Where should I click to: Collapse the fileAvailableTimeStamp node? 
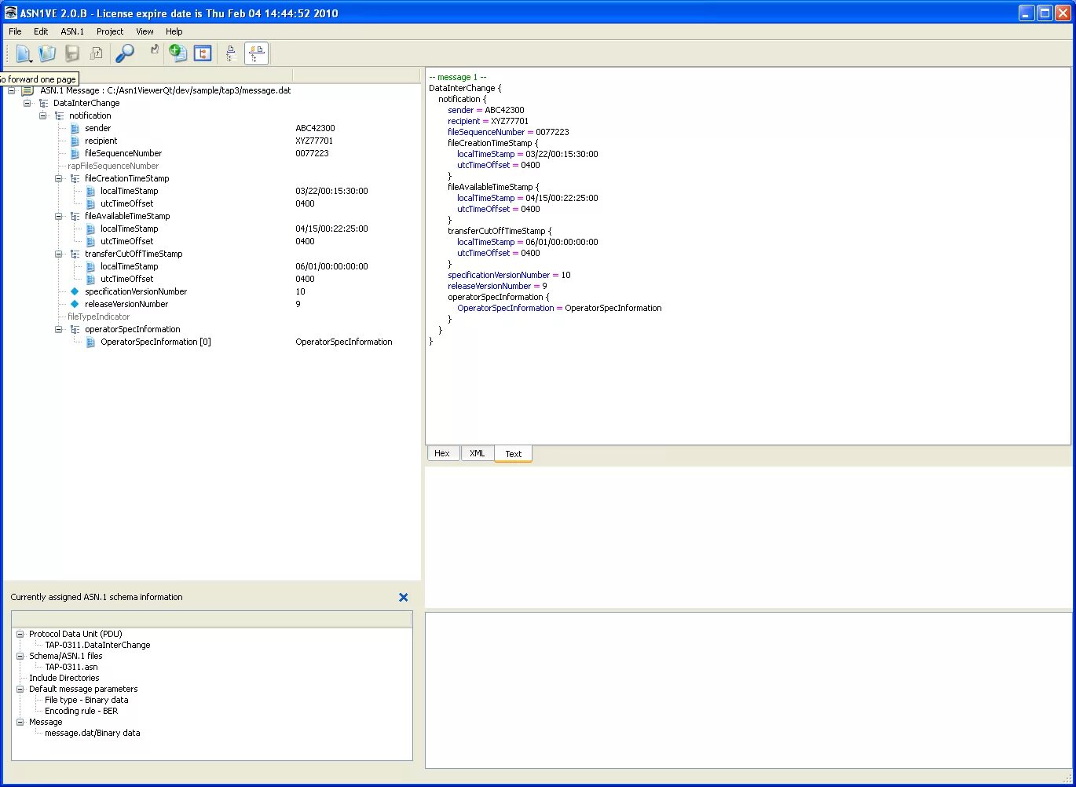(58, 216)
